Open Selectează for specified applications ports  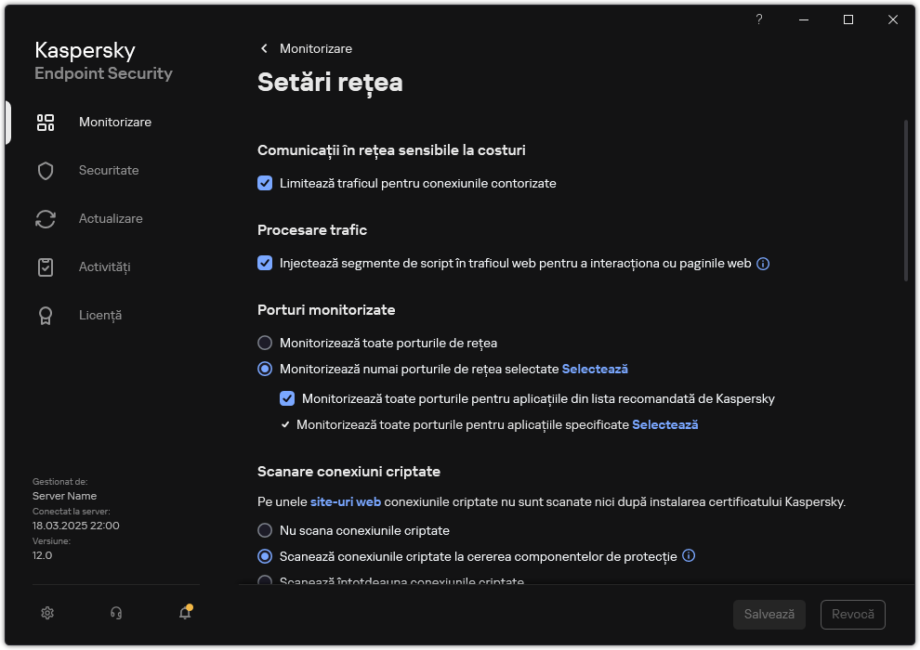click(665, 424)
